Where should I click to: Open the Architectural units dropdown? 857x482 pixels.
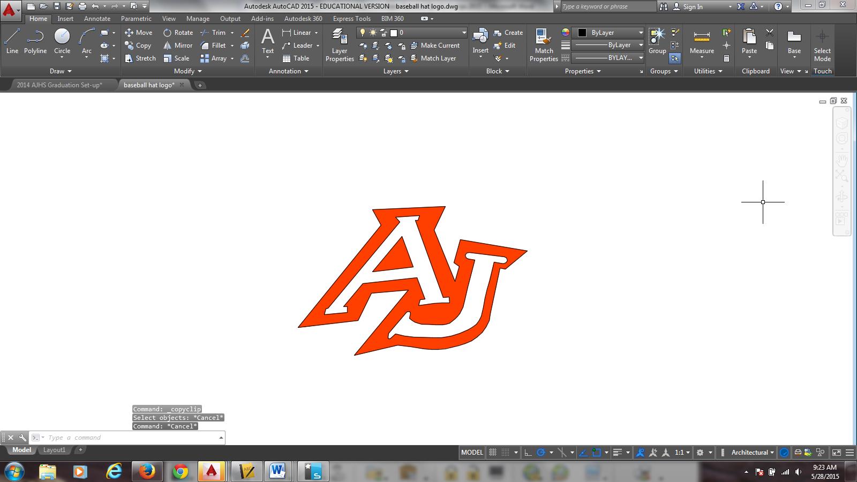pos(752,453)
